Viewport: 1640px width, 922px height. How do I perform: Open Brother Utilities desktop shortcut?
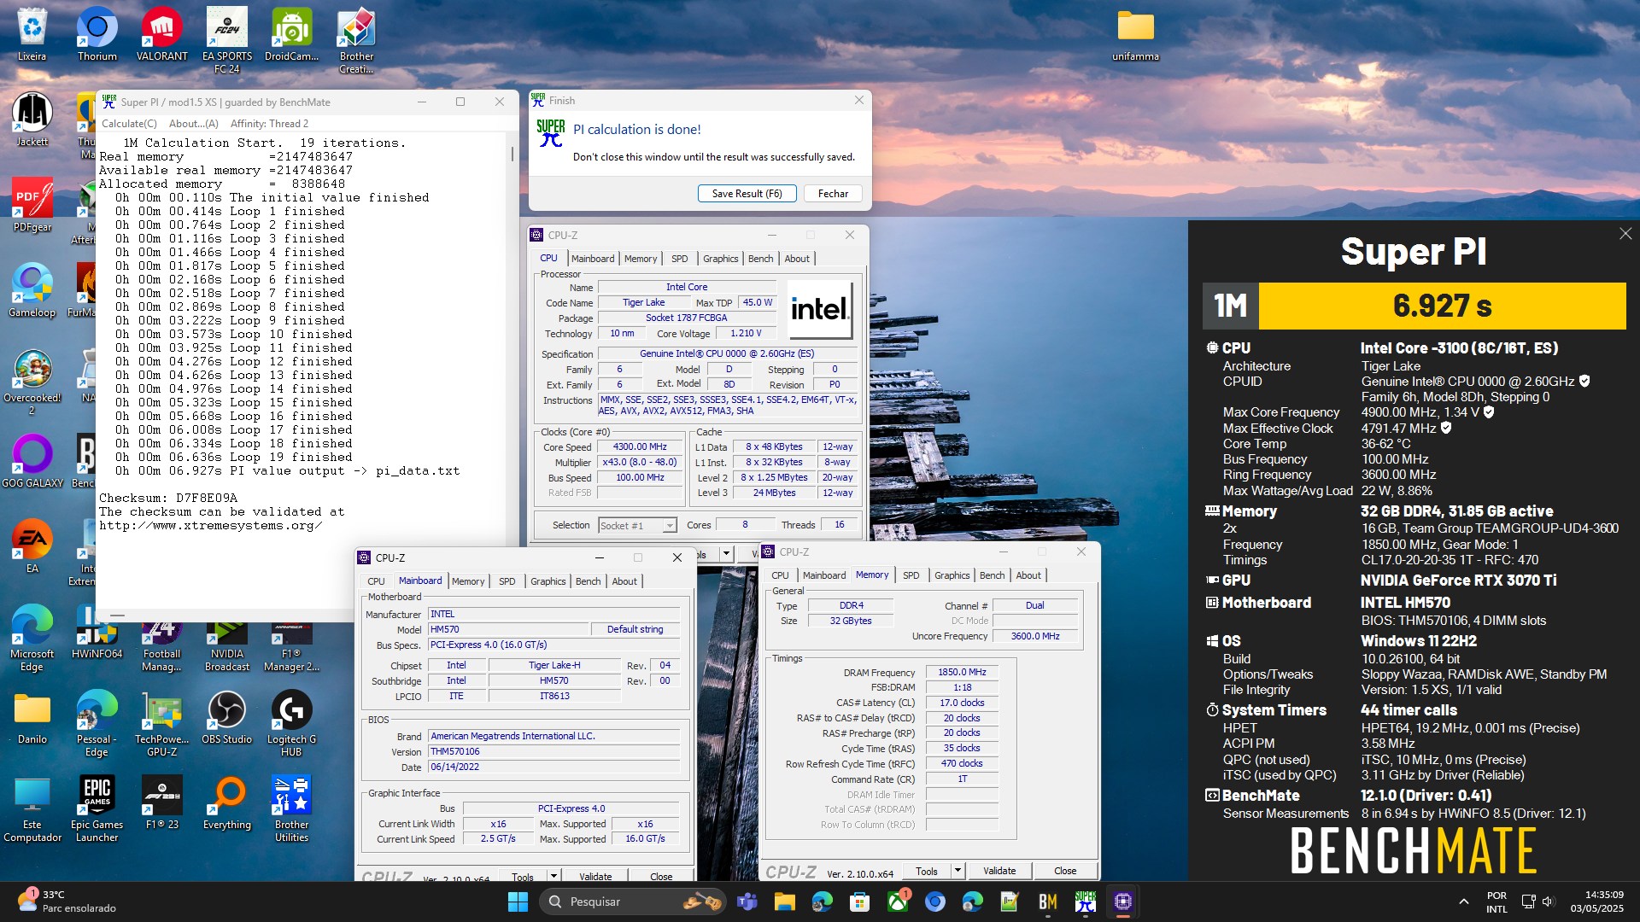292,808
